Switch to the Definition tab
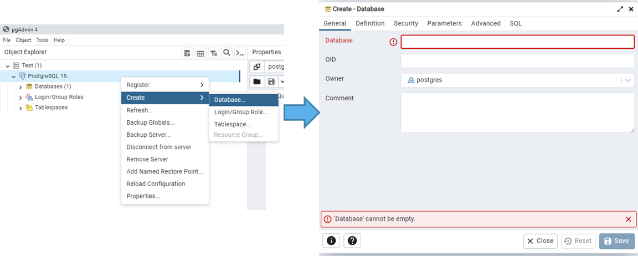 tap(370, 24)
